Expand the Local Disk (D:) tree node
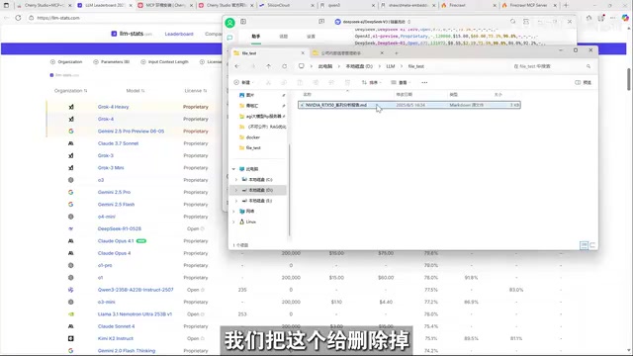Viewport: 633px width, 356px height. 236,190
